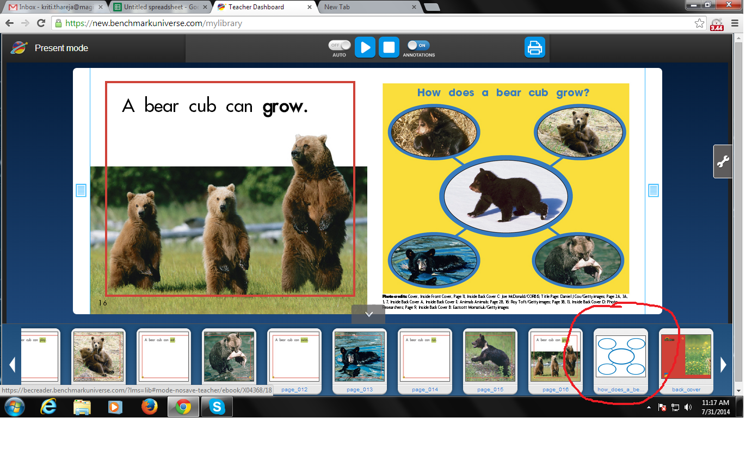
Task: Open the network status icon in the tray
Action: [x=675, y=407]
